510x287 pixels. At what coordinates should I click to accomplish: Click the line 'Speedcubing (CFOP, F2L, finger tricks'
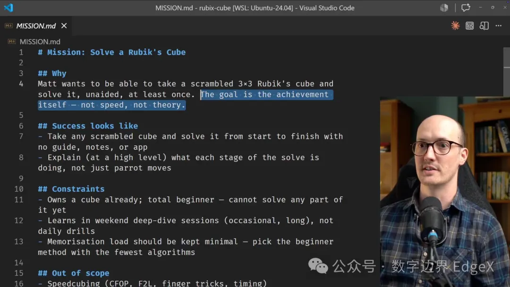(152, 283)
